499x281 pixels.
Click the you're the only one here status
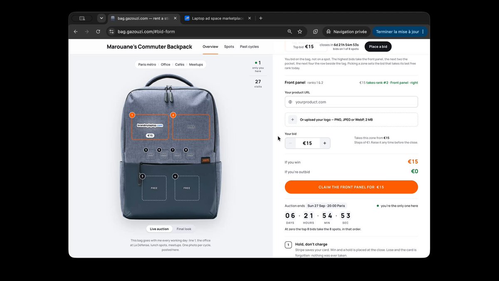click(x=397, y=206)
